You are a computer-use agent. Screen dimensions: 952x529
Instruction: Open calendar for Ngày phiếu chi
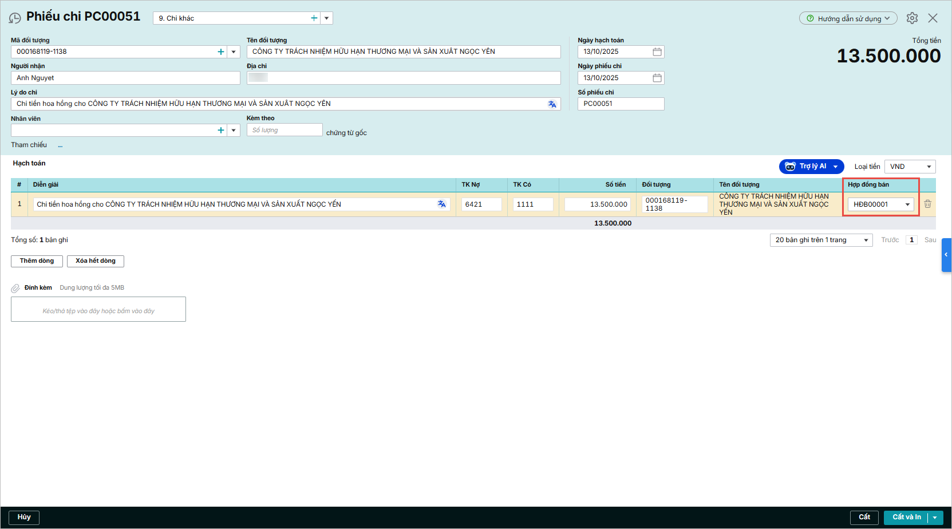click(x=657, y=78)
